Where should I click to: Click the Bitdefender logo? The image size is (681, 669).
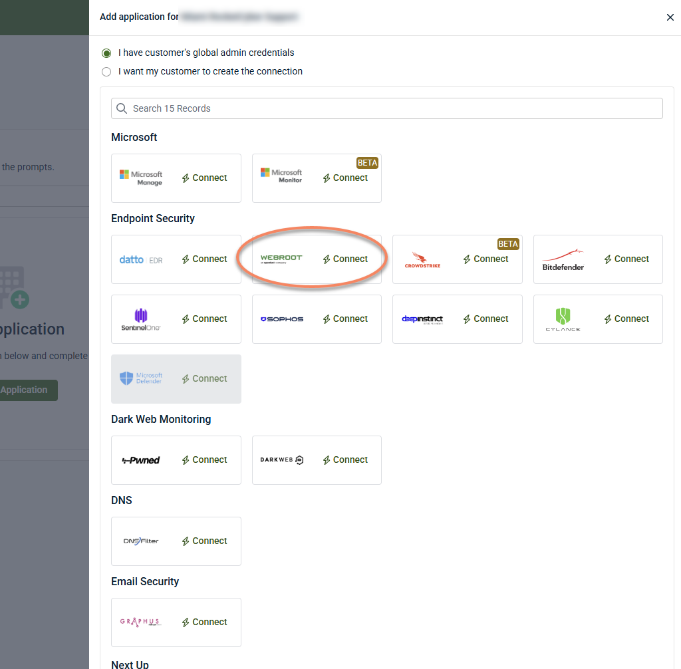coord(563,260)
